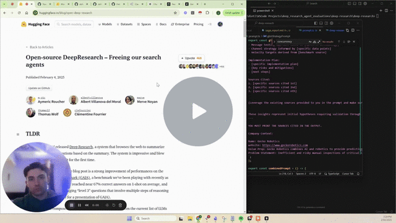Open the Docs page
The width and height of the screenshot is (396, 223).
161,24
